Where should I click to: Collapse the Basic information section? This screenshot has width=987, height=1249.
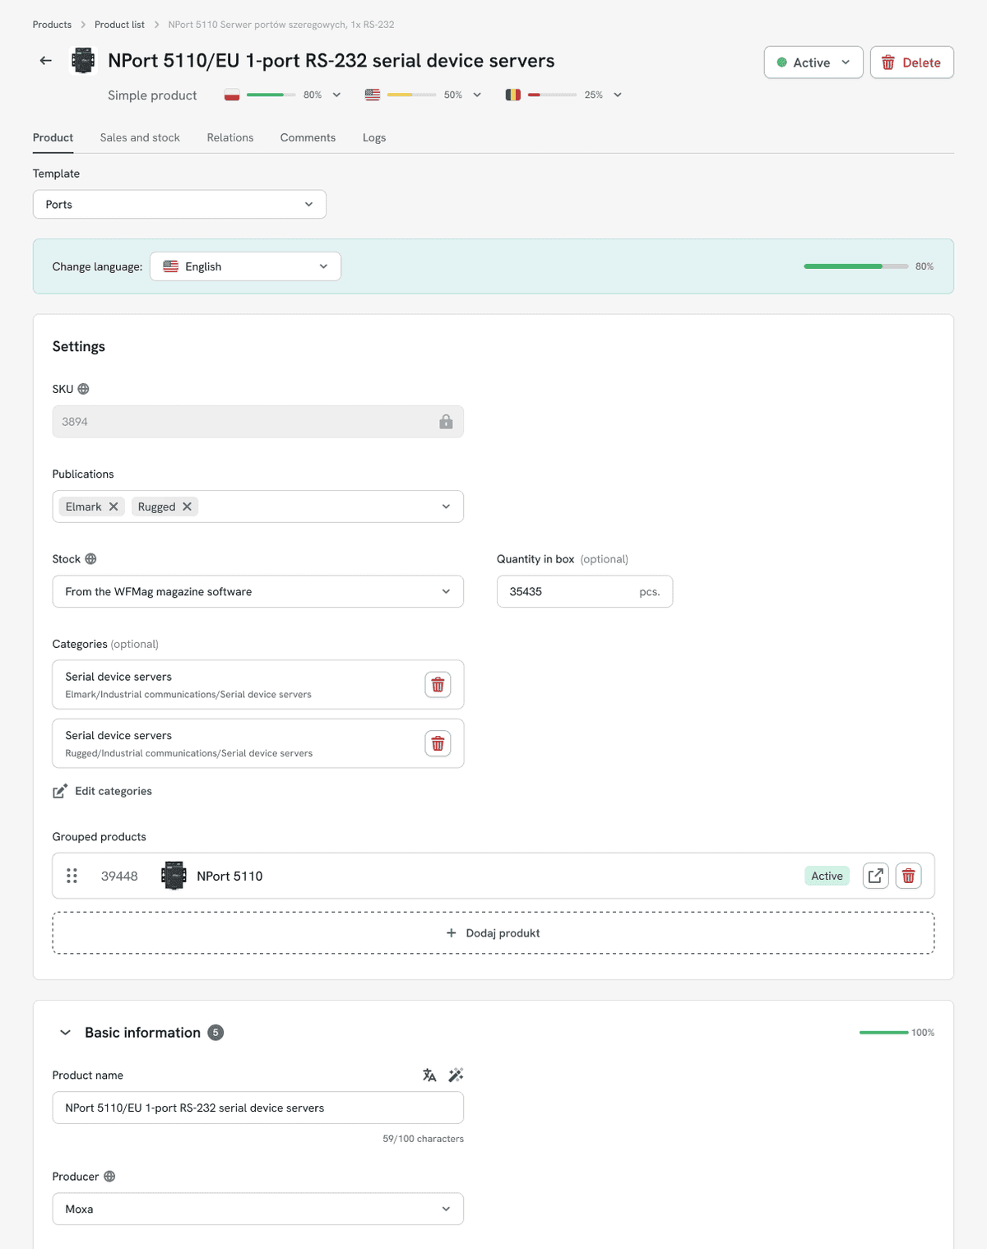click(65, 1033)
